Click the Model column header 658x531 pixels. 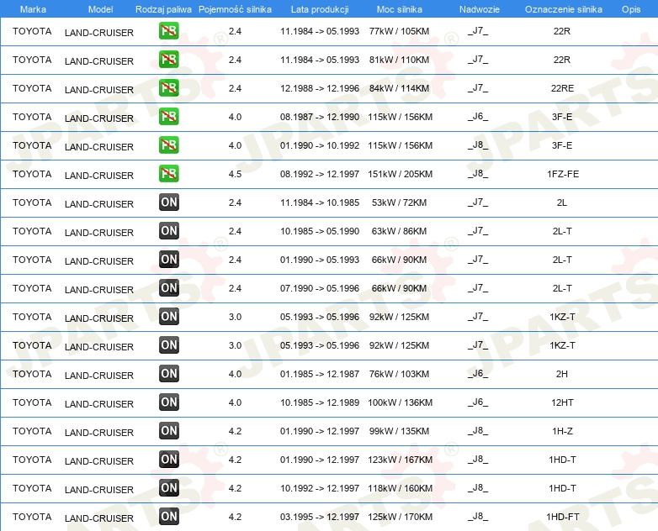(100, 9)
